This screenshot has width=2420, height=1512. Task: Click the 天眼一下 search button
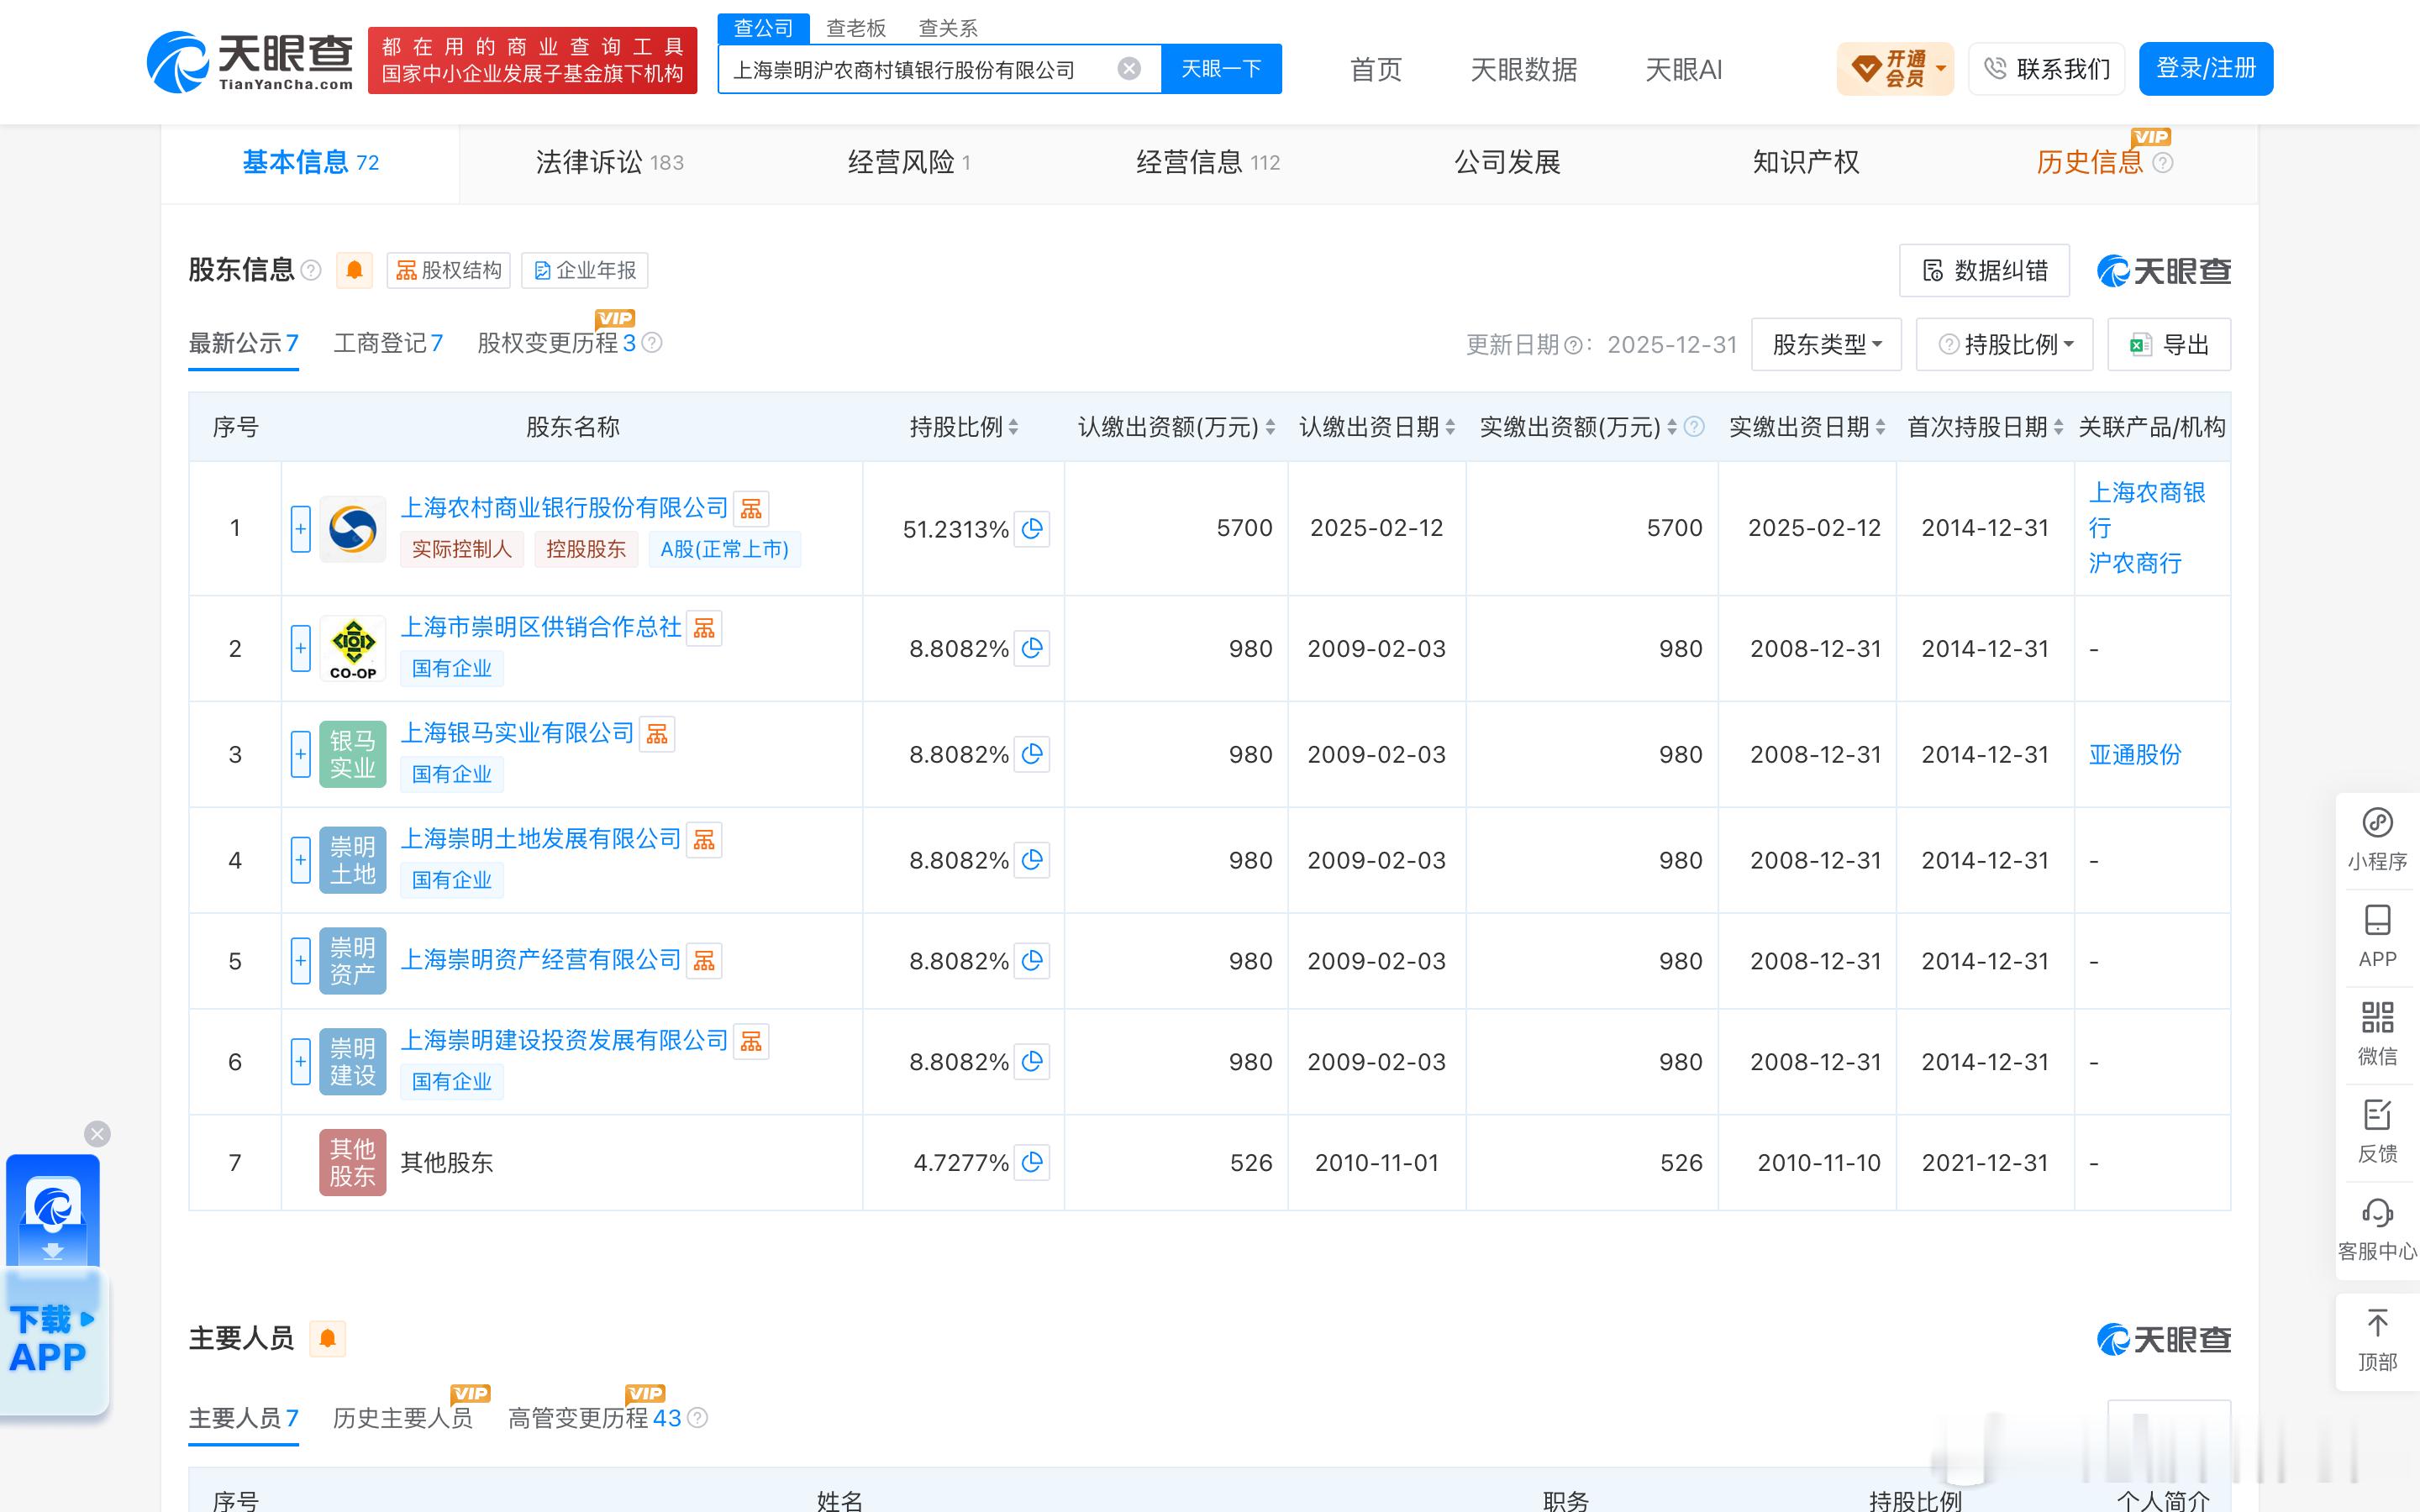tap(1221, 69)
